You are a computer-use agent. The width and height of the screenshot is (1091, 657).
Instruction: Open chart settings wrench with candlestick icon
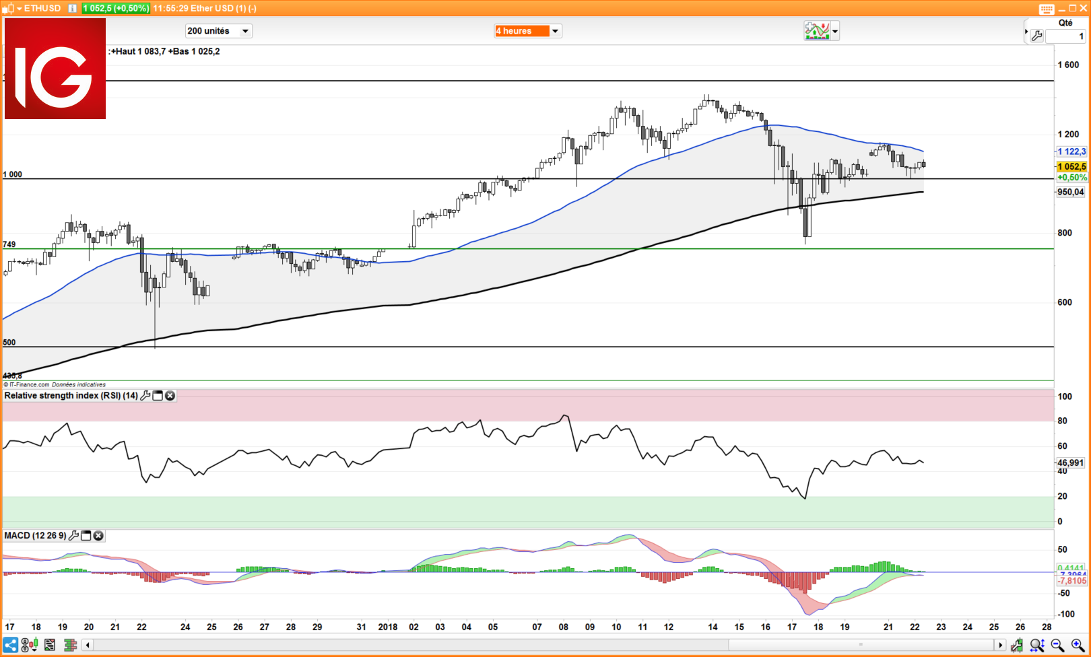[1017, 645]
